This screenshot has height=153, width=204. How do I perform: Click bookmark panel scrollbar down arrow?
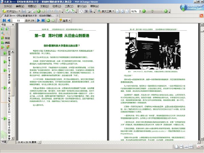(13, 138)
